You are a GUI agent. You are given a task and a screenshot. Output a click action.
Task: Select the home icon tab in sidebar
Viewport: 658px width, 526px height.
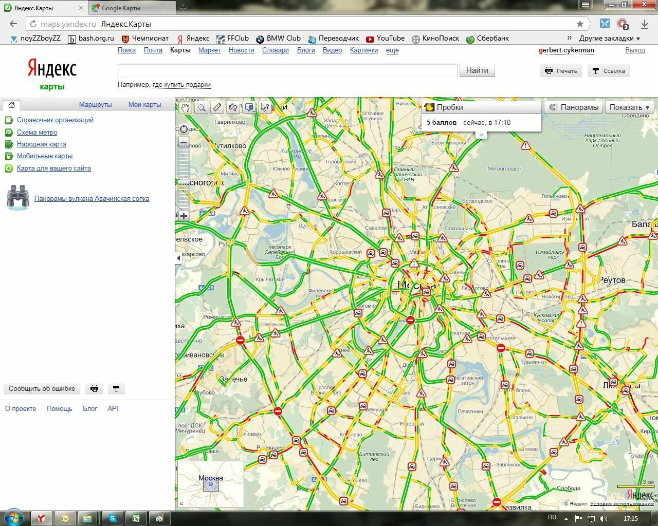pyautogui.click(x=11, y=105)
